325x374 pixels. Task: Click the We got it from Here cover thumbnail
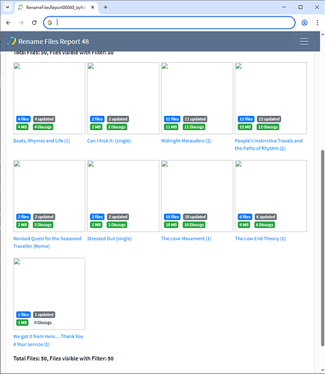click(x=49, y=293)
